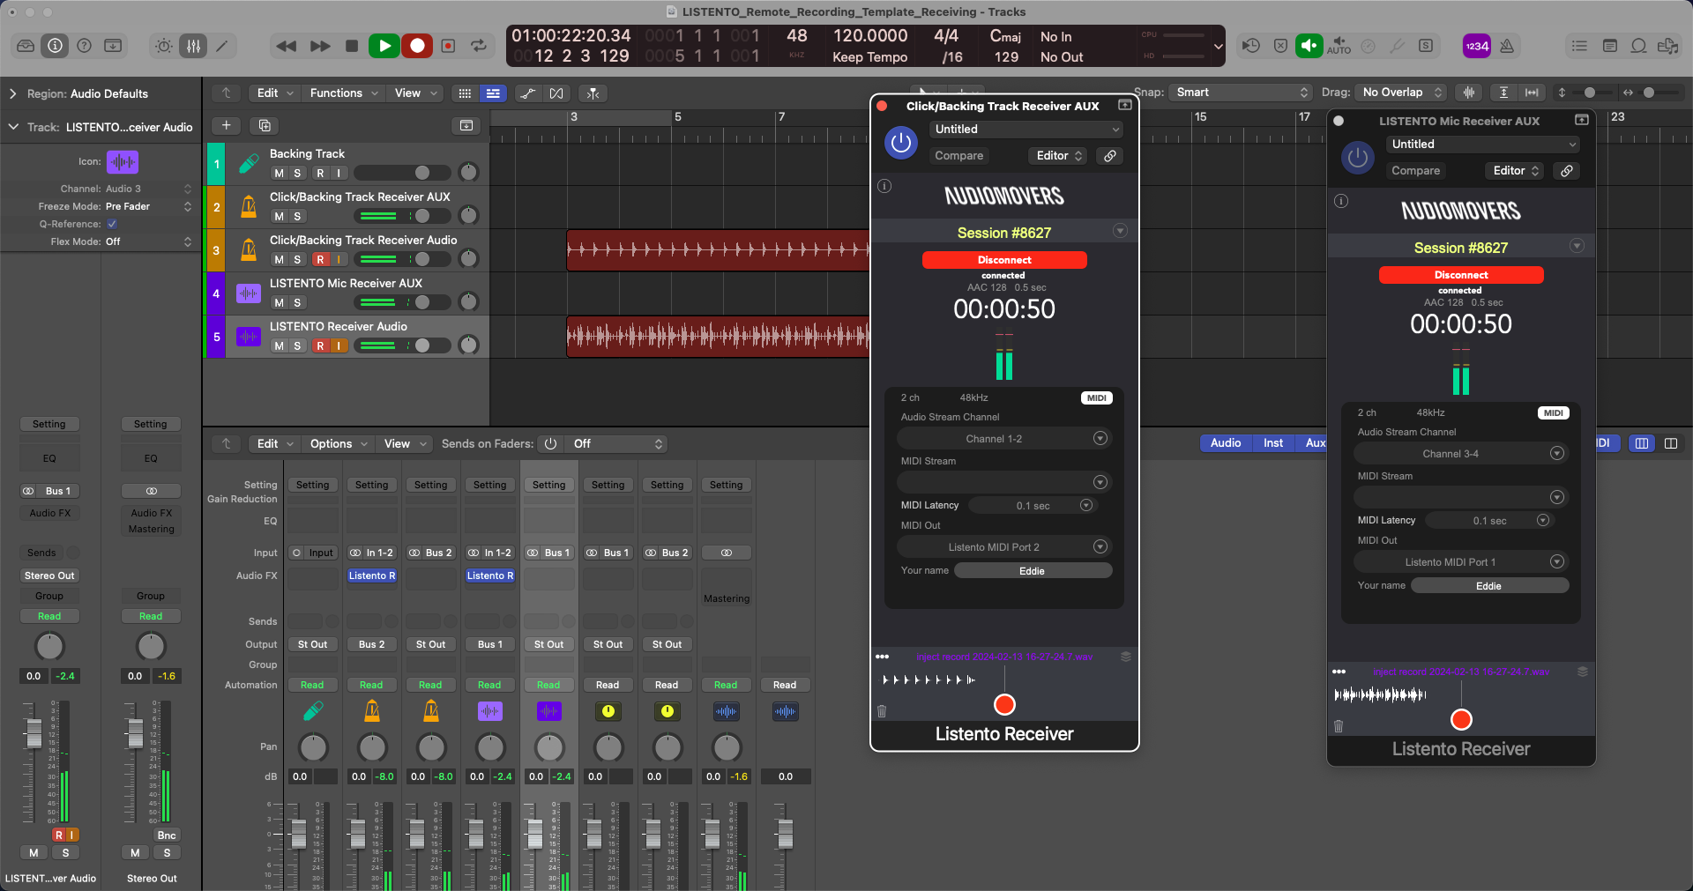Solo Click/Backing Track Receiver Audio track
This screenshot has height=891, width=1693.
click(297, 259)
